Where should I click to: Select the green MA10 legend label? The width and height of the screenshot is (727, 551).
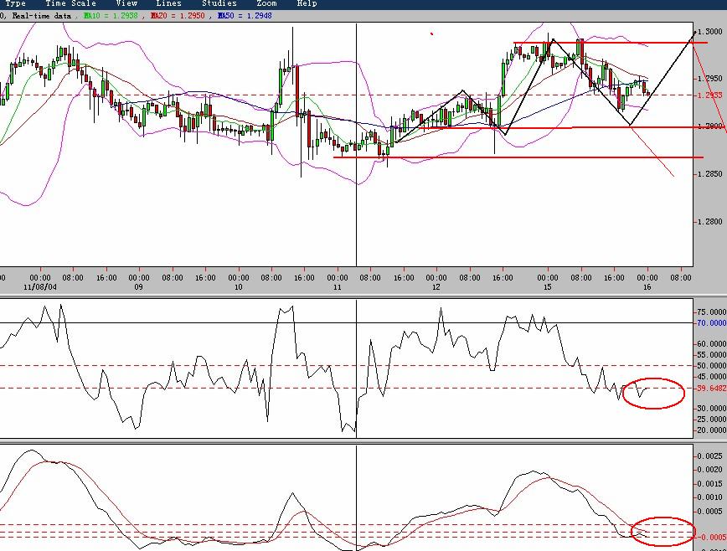click(x=111, y=16)
